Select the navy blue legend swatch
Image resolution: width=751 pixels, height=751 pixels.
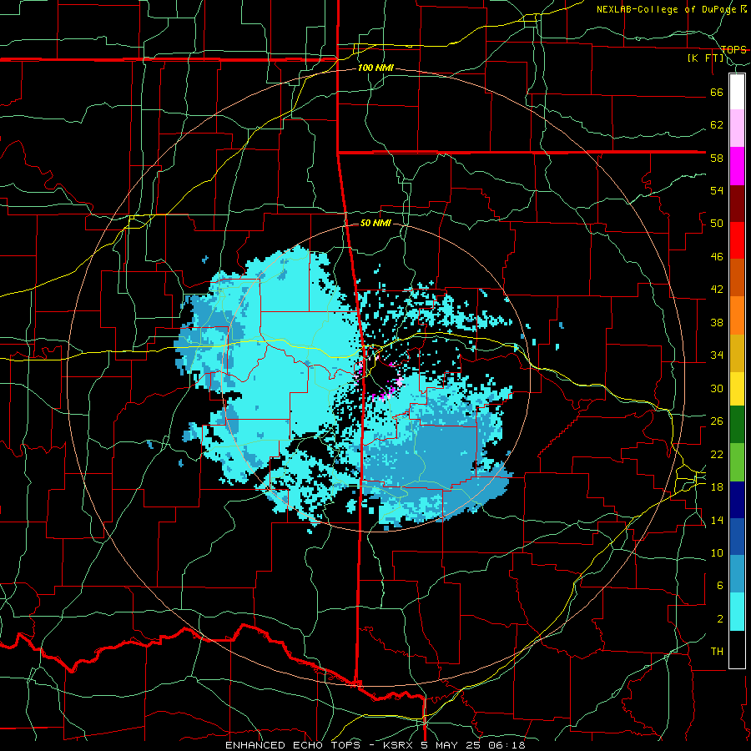[737, 500]
